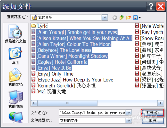
Task: Select [Kenneth Gorelick] 我心永恒
Action: (x=66, y=86)
